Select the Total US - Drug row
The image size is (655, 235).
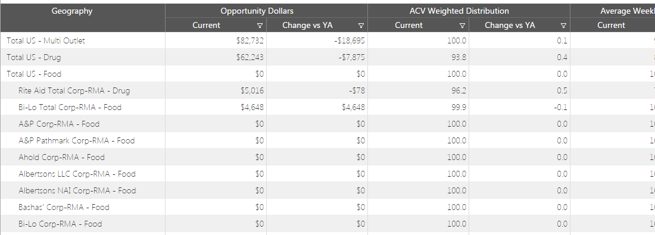click(x=327, y=57)
